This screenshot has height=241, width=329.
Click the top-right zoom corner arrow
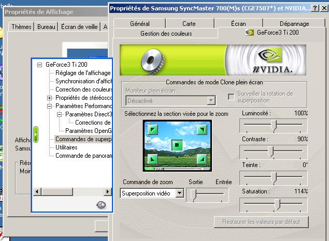[202, 130]
